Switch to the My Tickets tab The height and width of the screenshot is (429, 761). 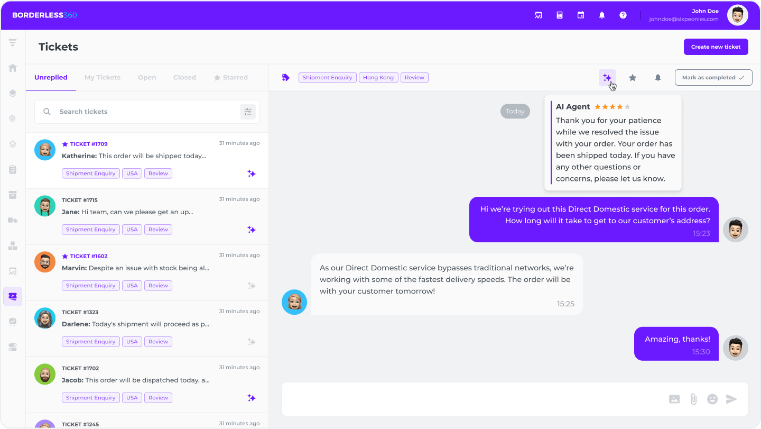click(103, 78)
